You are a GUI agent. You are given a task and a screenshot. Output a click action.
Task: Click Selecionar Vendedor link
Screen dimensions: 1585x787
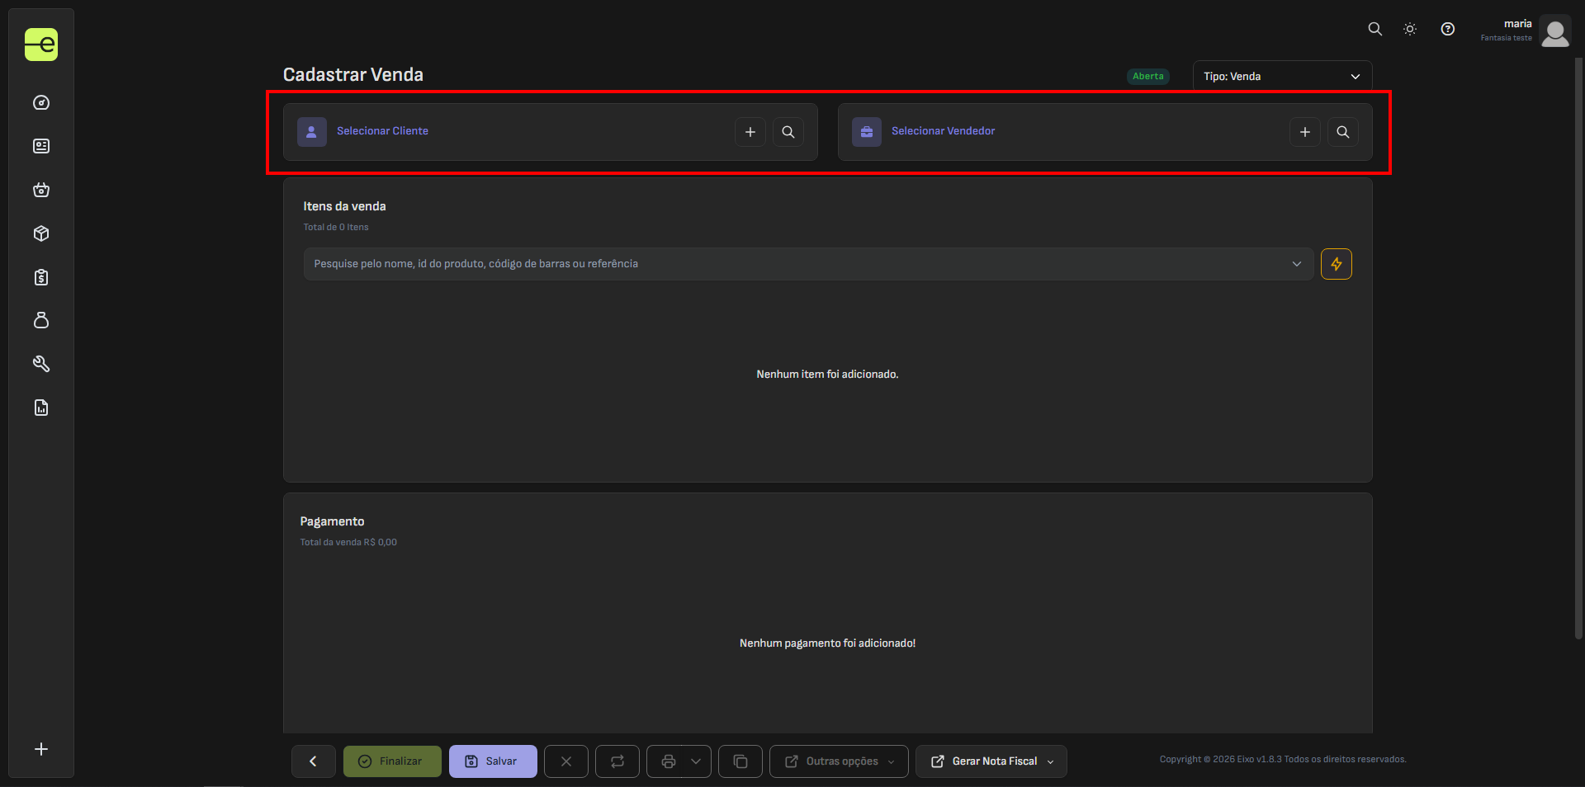pyautogui.click(x=943, y=131)
